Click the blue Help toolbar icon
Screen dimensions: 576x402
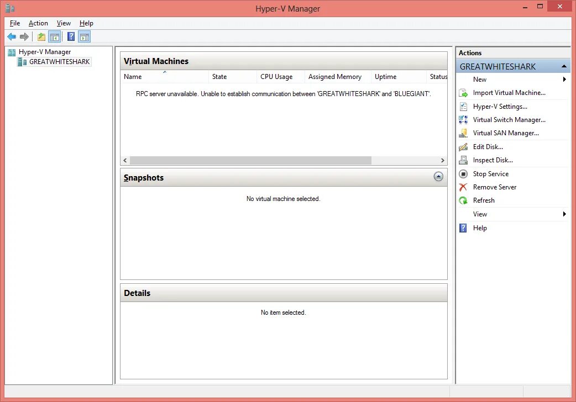[71, 36]
